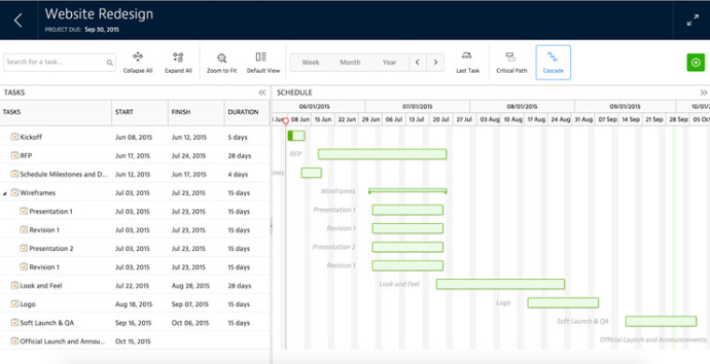This screenshot has height=364, width=710.
Task: Expand All tasks in the toolbar
Action: [178, 63]
